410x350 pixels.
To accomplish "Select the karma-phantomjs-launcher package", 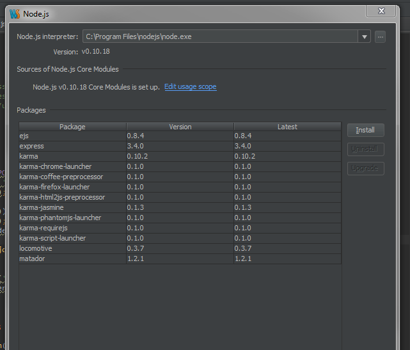I will point(60,218).
